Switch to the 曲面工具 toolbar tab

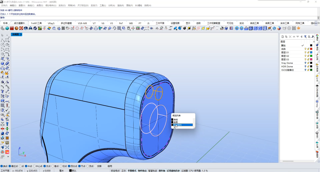(x=270, y=23)
